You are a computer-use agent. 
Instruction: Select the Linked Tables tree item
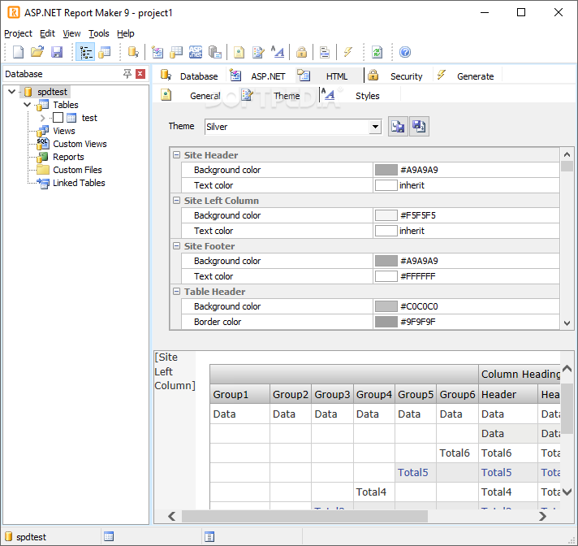79,183
